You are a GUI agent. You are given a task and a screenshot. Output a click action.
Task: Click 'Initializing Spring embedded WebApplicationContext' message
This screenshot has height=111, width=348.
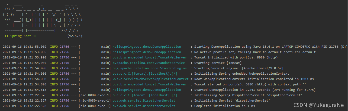(242, 74)
